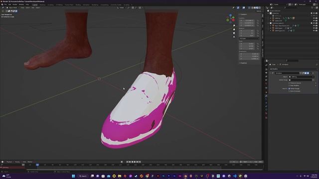319x179 pixels.
Task: Toggle viewport gizmos button
Action: coord(238,8)
